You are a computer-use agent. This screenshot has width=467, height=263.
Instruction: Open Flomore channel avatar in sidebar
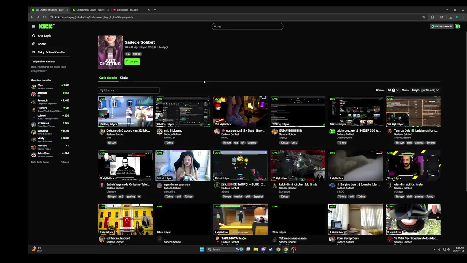point(34,109)
